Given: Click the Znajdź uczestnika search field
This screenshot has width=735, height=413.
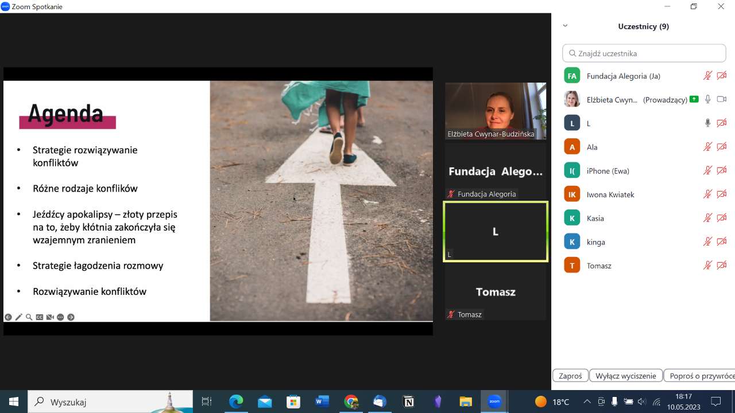Looking at the screenshot, I should click(x=644, y=53).
